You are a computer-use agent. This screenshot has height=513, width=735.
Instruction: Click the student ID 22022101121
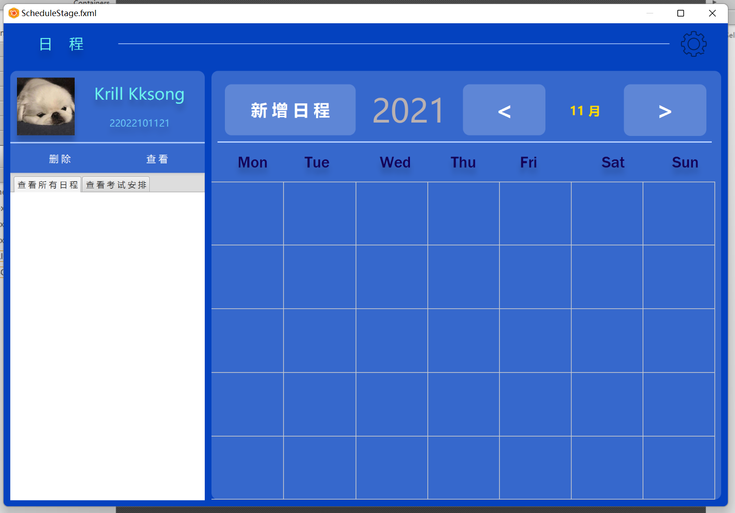(139, 123)
